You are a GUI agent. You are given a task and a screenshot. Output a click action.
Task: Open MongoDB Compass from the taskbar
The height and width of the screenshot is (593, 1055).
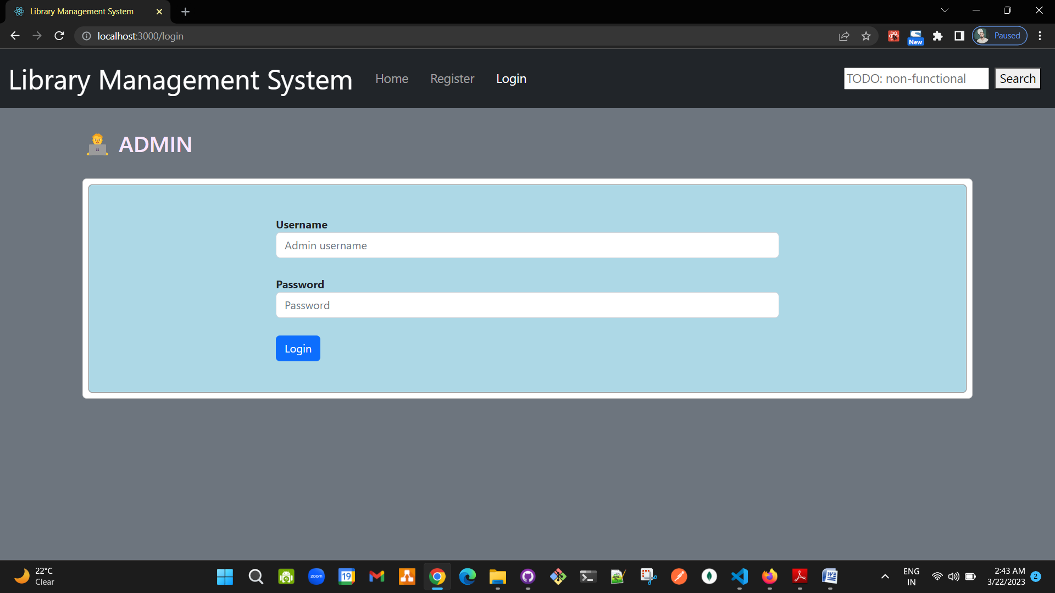709,577
